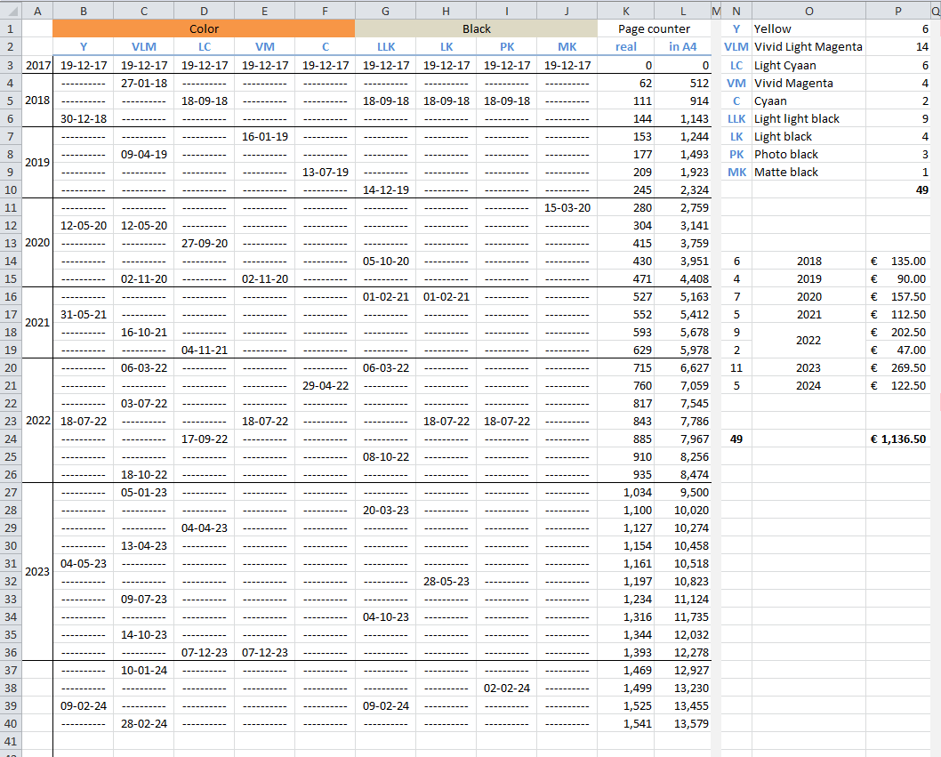Select the row 40 header

click(x=11, y=723)
